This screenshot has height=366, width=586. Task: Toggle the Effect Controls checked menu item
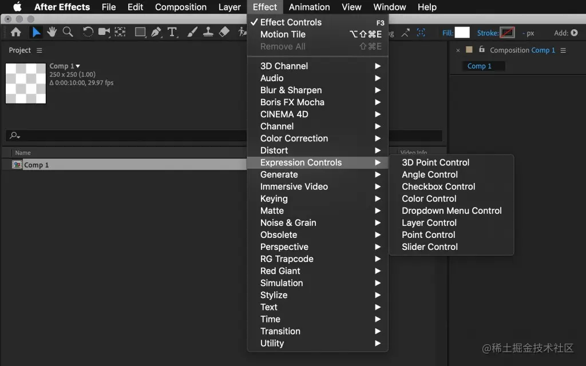point(317,22)
